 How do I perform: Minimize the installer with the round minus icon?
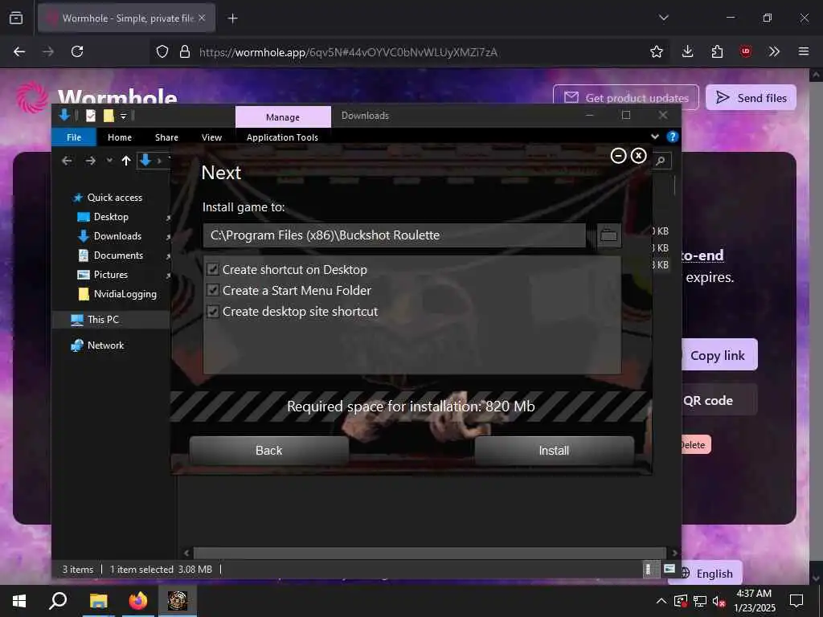(x=618, y=156)
